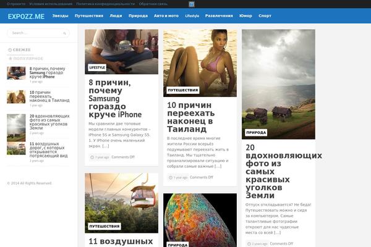Open sidebar link 11 воздушных дорог
Viewport: 371px width, 247px height.
48,149
